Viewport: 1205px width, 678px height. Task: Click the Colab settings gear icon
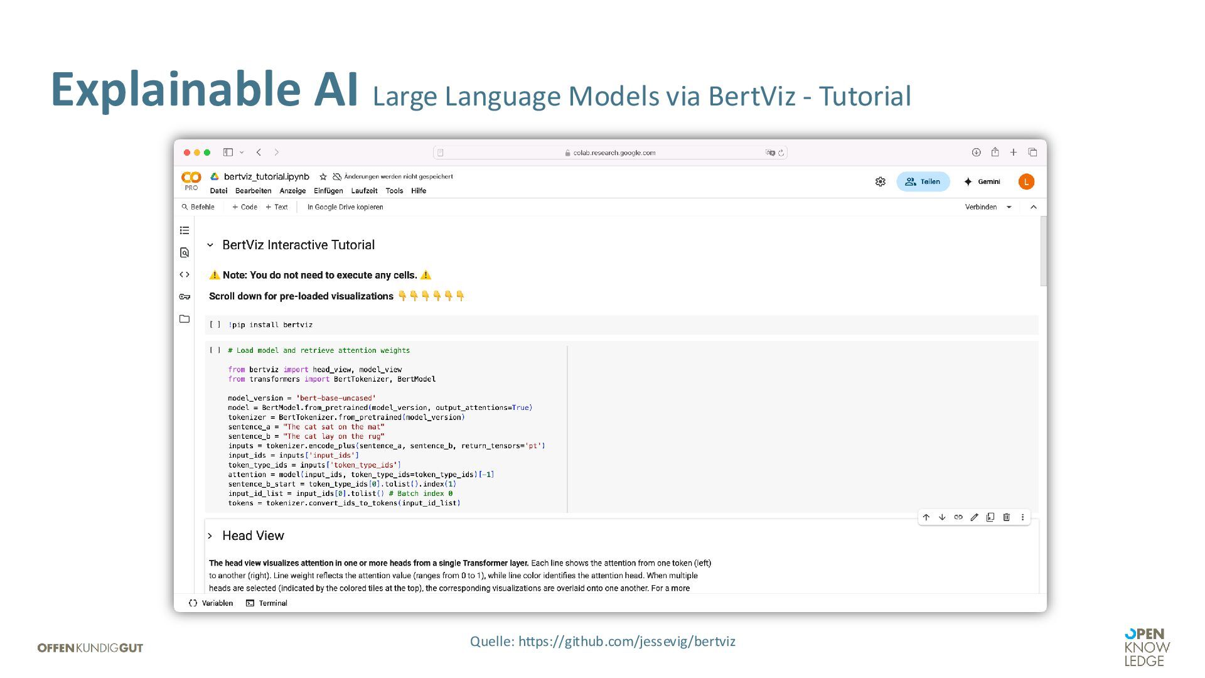coord(881,181)
